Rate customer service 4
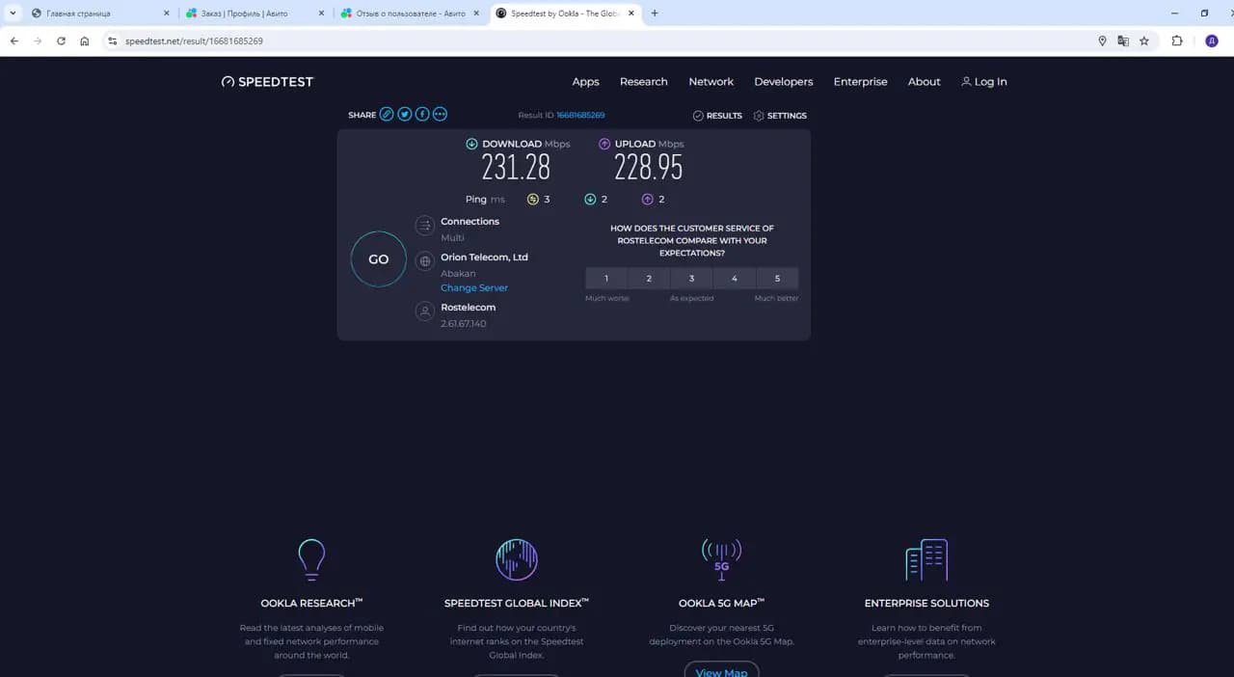Image resolution: width=1234 pixels, height=677 pixels. (x=735, y=279)
